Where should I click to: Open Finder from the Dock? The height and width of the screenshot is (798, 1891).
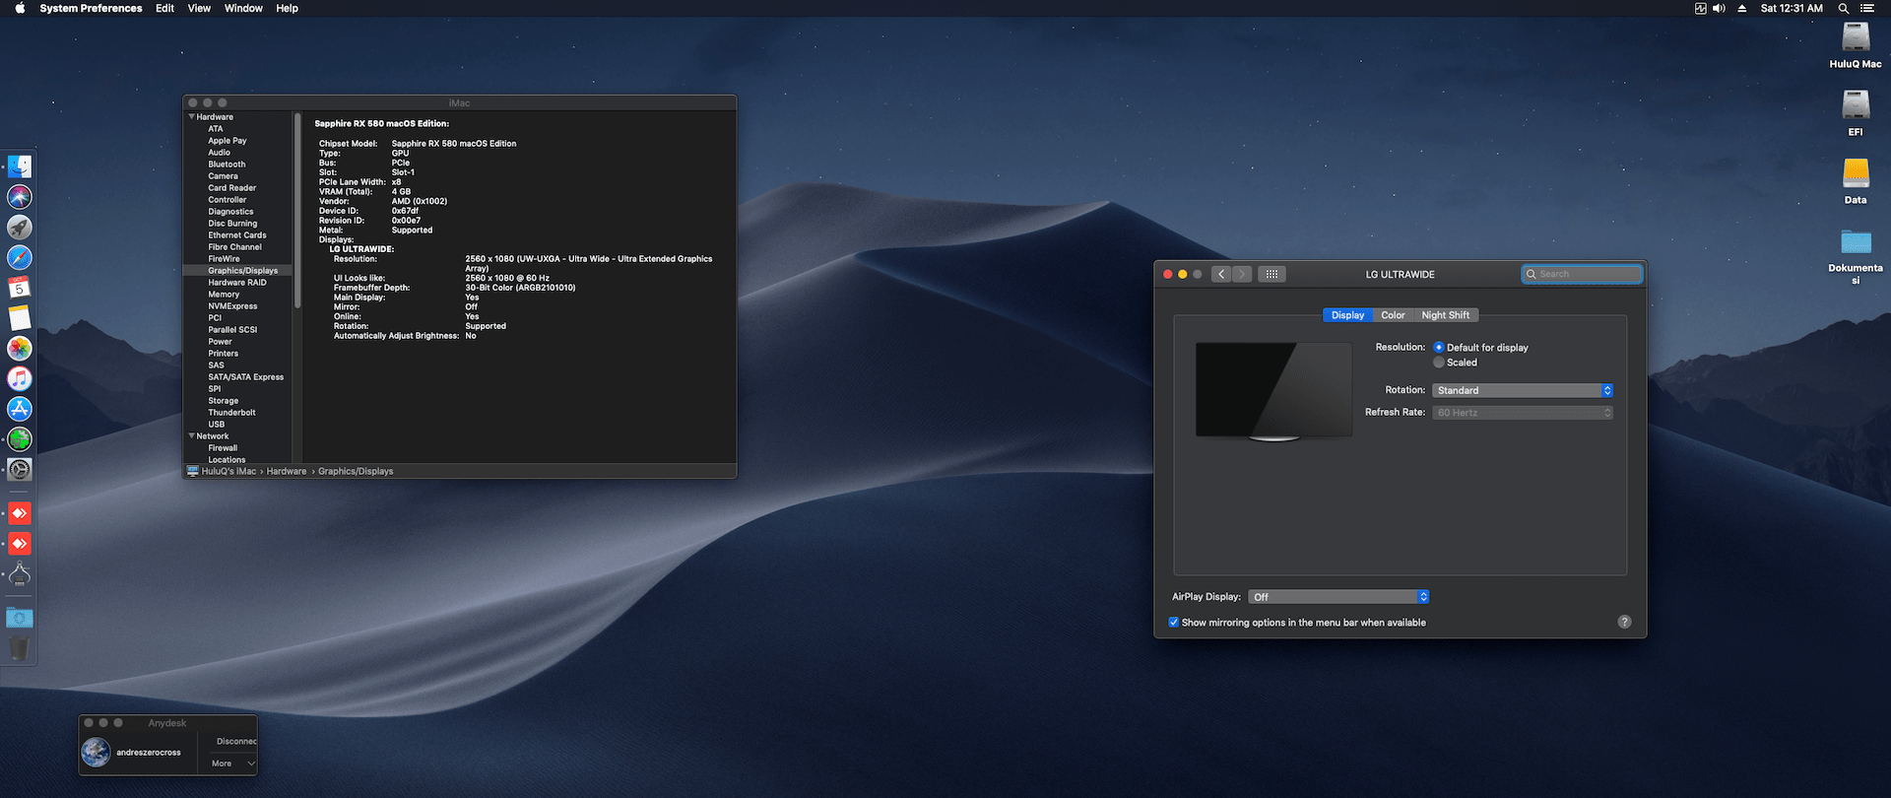tap(20, 166)
